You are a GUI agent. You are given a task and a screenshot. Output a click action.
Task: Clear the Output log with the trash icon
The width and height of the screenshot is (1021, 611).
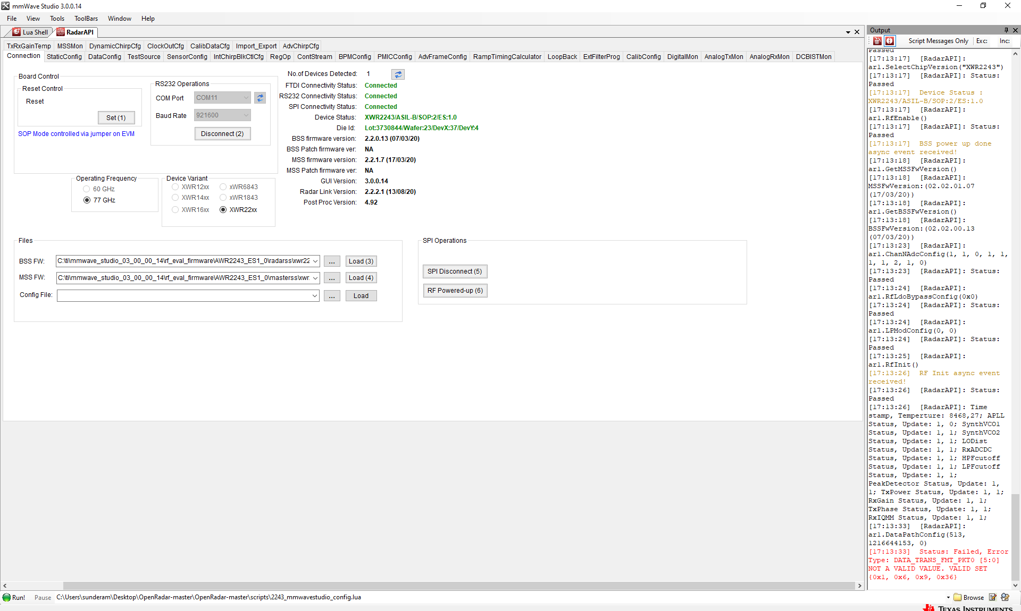[x=877, y=41]
